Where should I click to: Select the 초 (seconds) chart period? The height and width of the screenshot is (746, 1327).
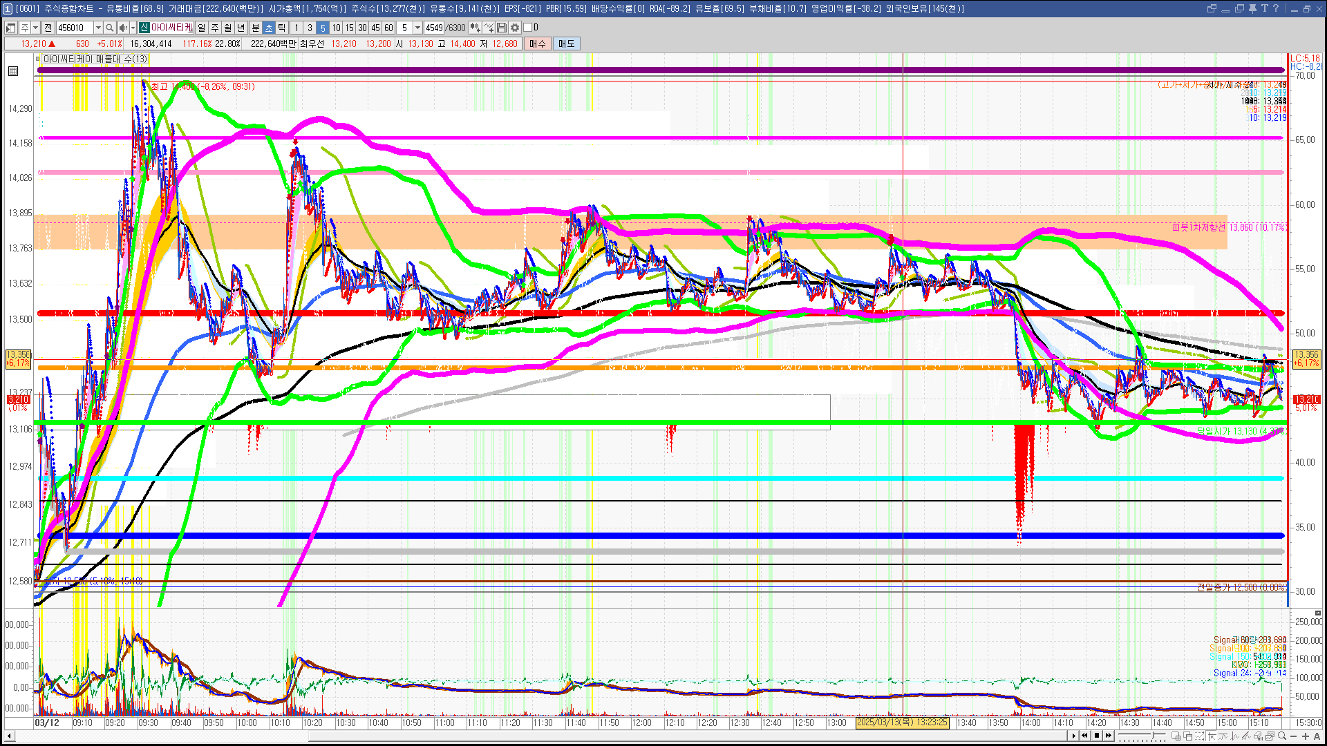(269, 28)
